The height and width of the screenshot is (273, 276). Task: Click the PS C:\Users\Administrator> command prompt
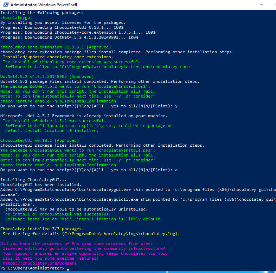click(32, 268)
